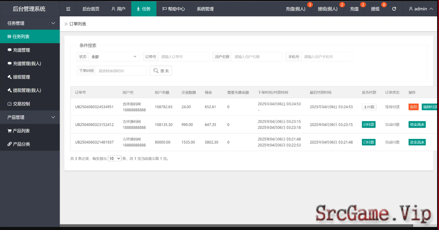This screenshot has width=439, height=230.
Task: Click the 订单列表 breadcrumb
Action: [x=78, y=24]
